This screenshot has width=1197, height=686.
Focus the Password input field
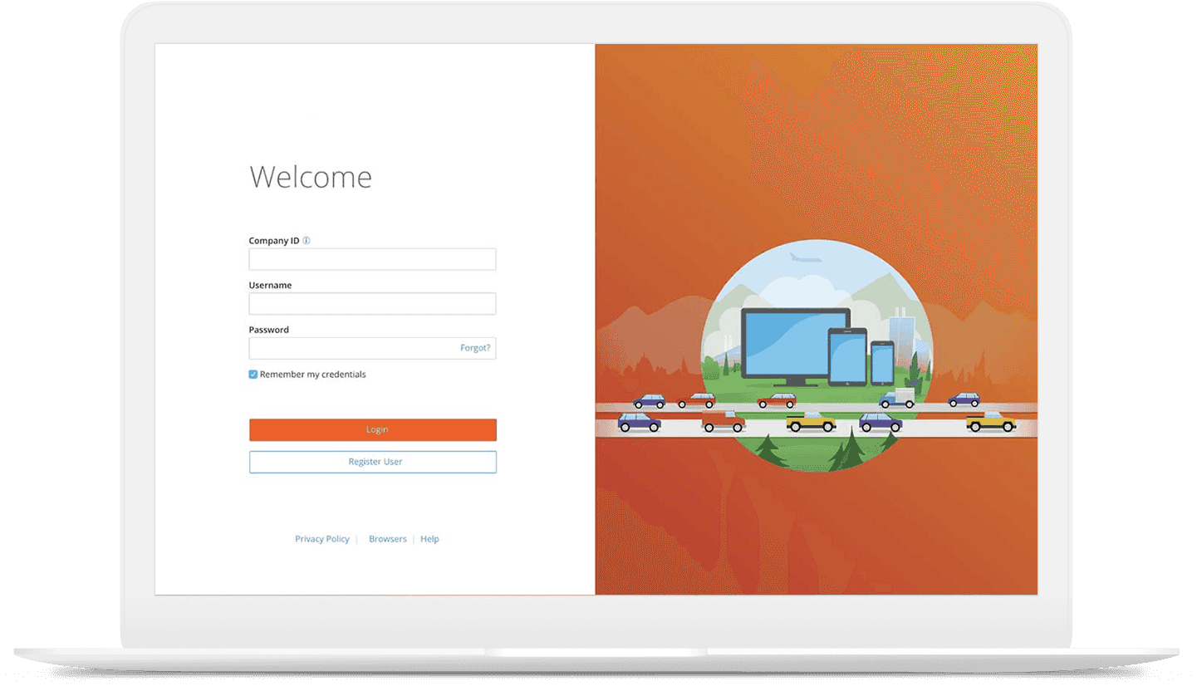point(372,348)
